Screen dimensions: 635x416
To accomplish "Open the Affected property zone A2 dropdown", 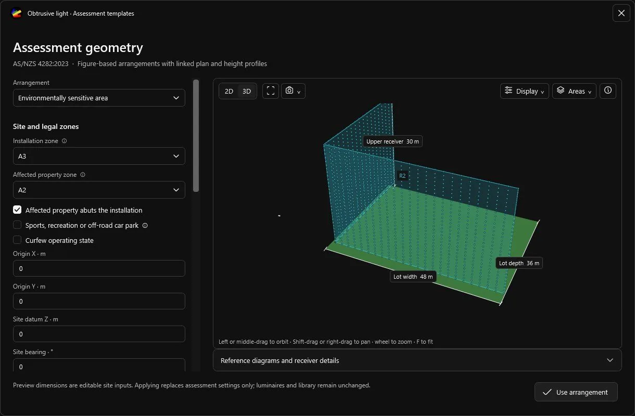I will click(99, 190).
